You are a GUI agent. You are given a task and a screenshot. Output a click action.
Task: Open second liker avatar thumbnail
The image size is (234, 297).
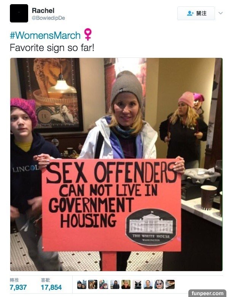(x=93, y=284)
